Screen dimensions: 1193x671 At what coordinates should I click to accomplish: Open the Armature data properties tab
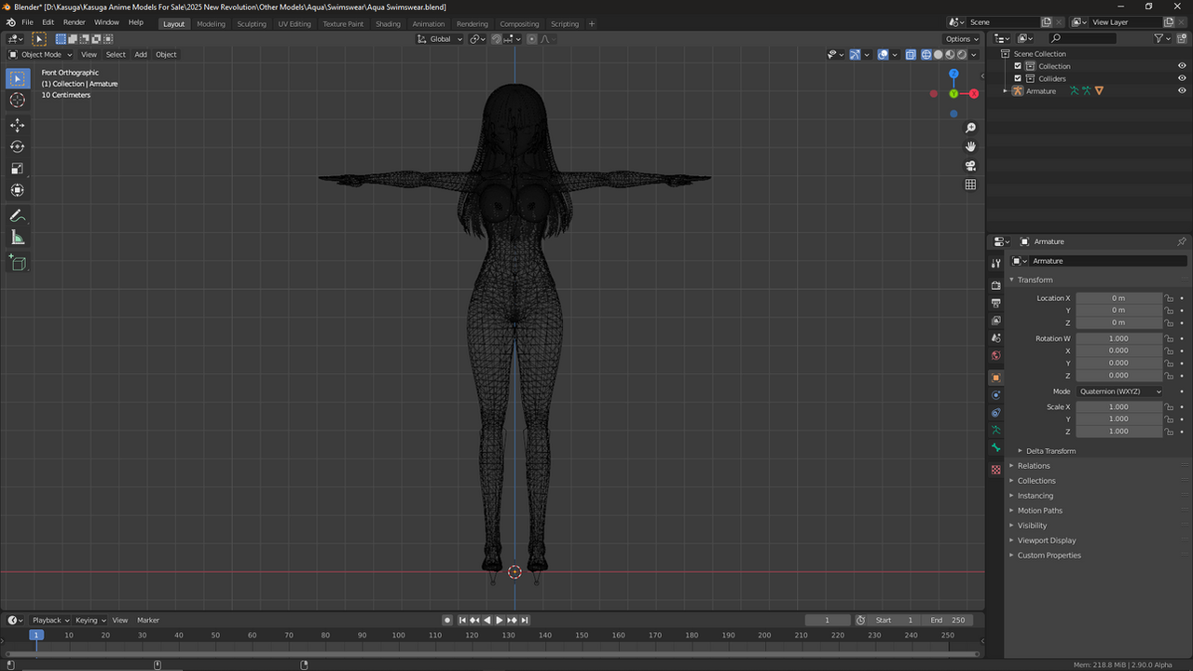click(x=995, y=431)
